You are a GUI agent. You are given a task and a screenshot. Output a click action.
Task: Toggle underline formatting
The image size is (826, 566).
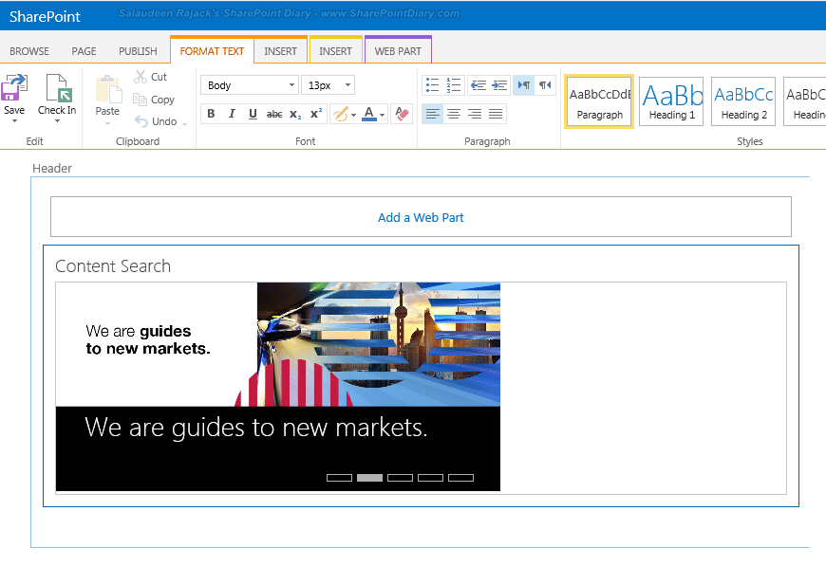coord(253,113)
